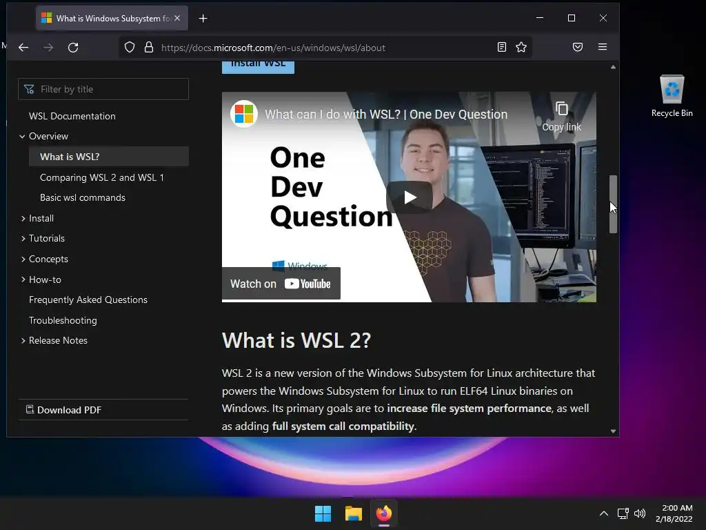
Task: Reload the current page
Action: click(73, 48)
